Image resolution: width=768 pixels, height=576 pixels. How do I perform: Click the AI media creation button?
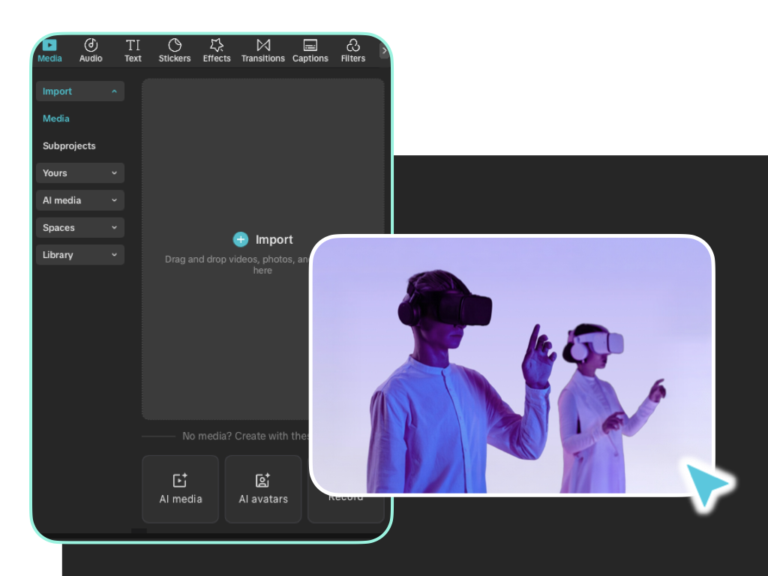[180, 488]
